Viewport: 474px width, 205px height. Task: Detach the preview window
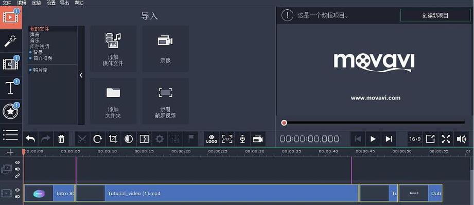[x=430, y=139]
